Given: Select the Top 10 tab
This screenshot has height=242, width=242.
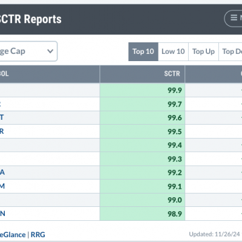Looking at the screenshot, I should coord(143,51).
